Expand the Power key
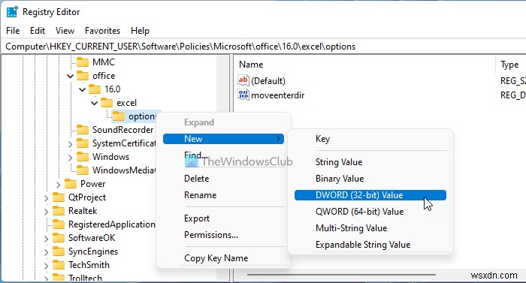 [x=58, y=185]
